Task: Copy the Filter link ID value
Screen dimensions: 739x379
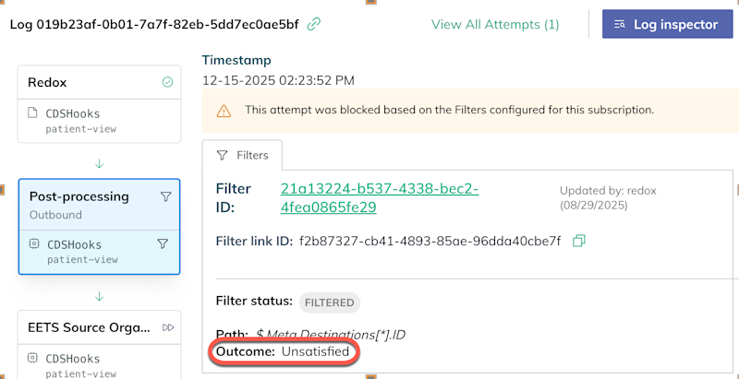Action: (x=579, y=241)
